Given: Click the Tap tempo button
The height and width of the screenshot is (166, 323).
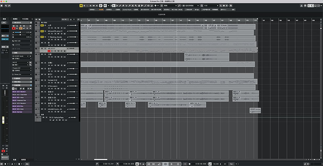Looking at the screenshot, I should (x=231, y=164).
